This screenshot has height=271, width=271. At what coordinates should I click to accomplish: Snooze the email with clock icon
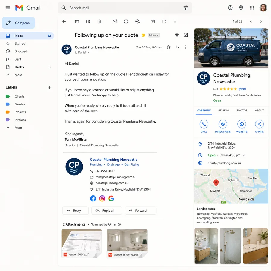pyautogui.click(x=126, y=21)
